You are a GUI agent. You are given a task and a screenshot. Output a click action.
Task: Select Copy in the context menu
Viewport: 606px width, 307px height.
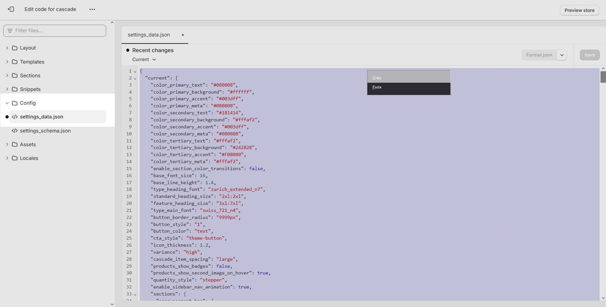(x=408, y=78)
